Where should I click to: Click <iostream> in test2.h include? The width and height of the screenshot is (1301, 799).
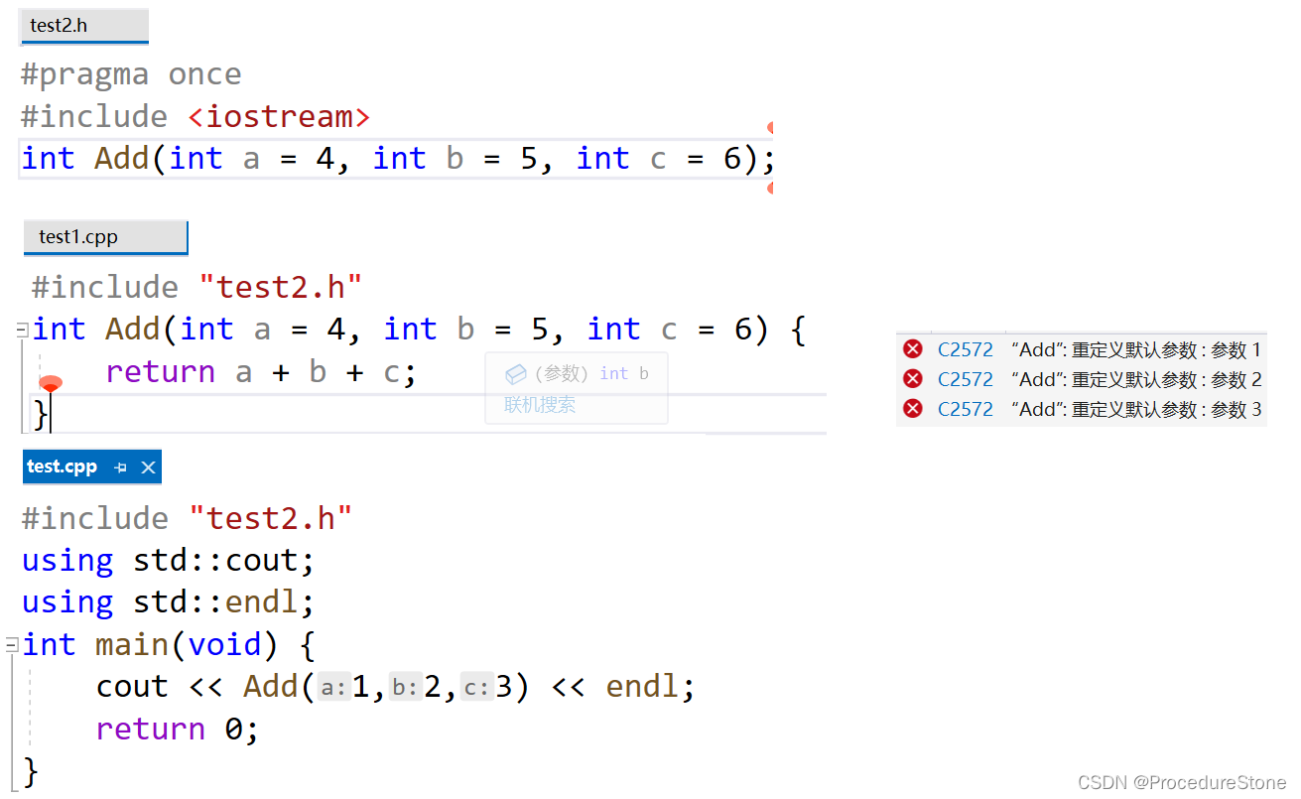(279, 117)
